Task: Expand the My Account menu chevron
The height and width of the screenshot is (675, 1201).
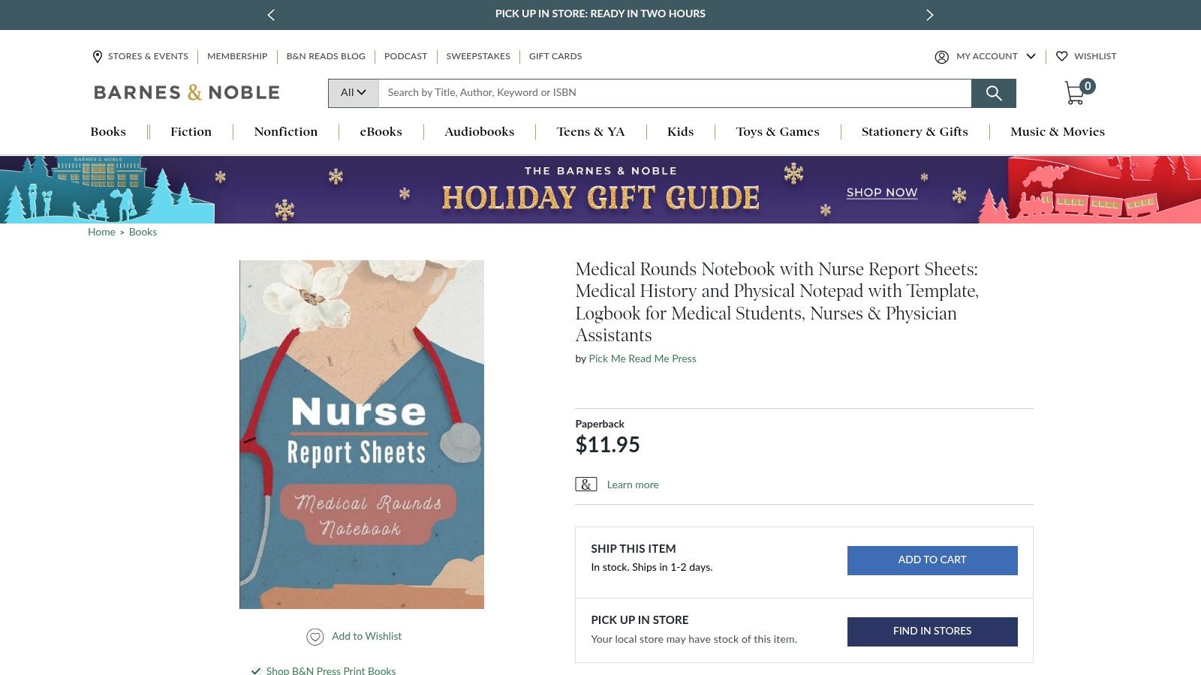Action: coord(1031,56)
